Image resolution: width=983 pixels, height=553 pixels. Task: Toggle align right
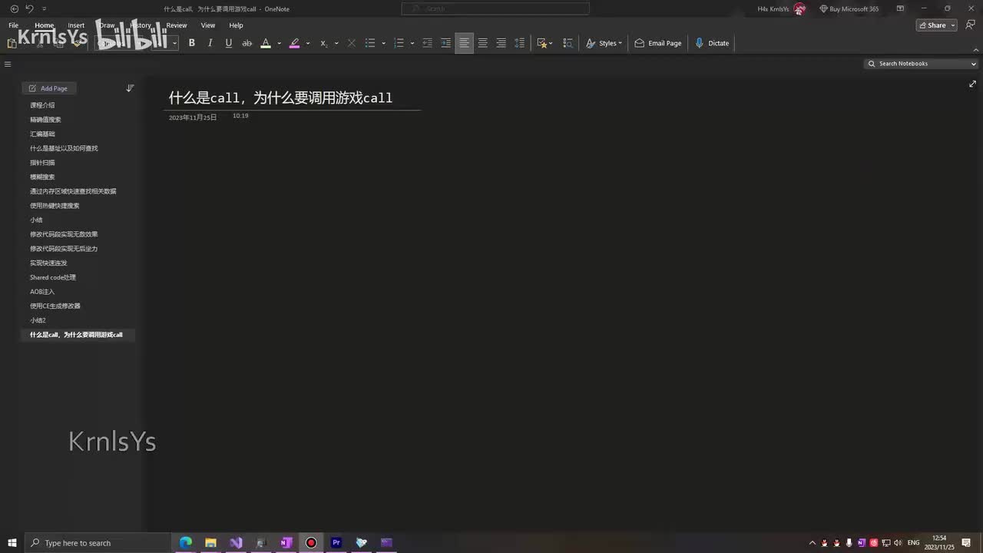tap(501, 43)
